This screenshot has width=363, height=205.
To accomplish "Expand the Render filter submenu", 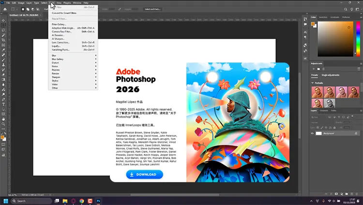I will [73, 74].
